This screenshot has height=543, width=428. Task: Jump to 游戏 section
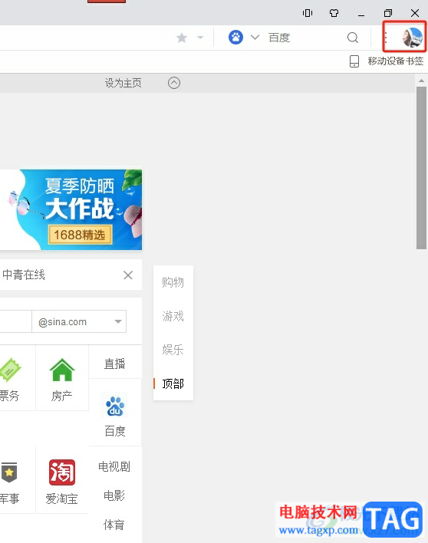click(x=173, y=316)
